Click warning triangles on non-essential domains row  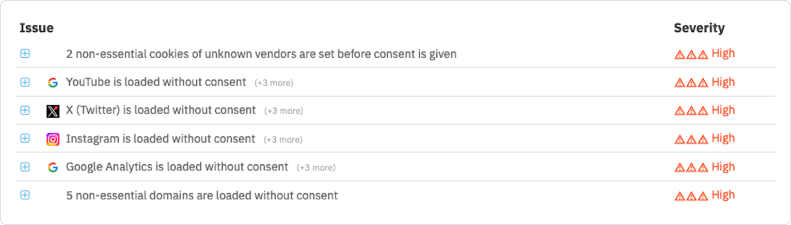tap(691, 196)
